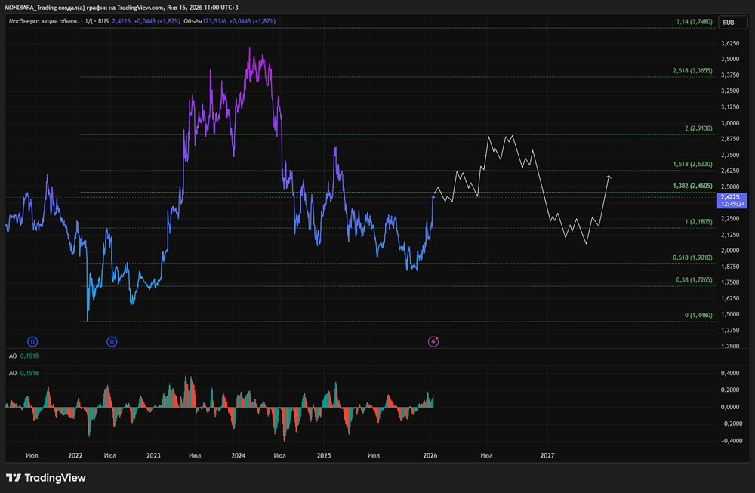Click the 2,0000 price axis label

tap(730, 251)
